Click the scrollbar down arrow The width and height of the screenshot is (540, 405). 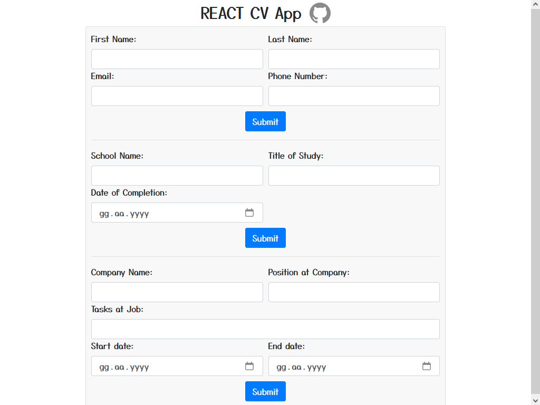(536, 401)
